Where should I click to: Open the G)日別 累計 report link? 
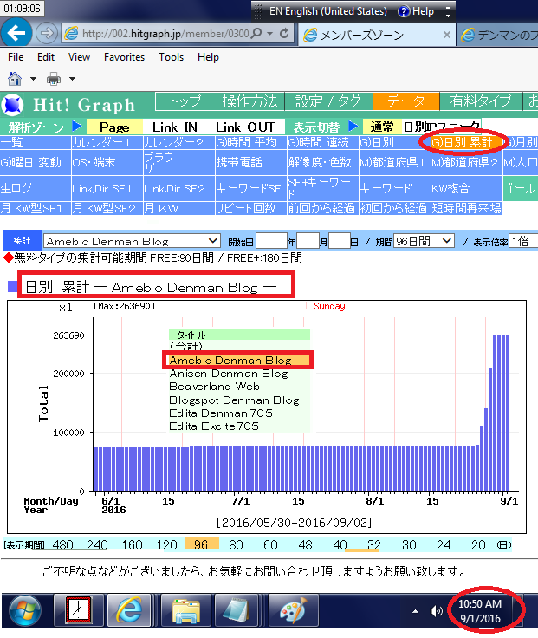(x=466, y=142)
